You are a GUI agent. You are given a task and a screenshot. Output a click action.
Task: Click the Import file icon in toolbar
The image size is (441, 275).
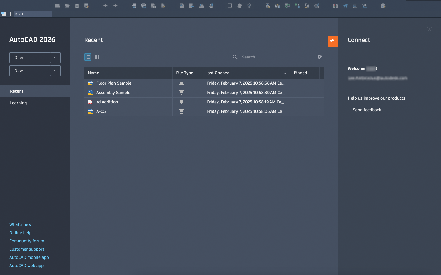pos(182,6)
